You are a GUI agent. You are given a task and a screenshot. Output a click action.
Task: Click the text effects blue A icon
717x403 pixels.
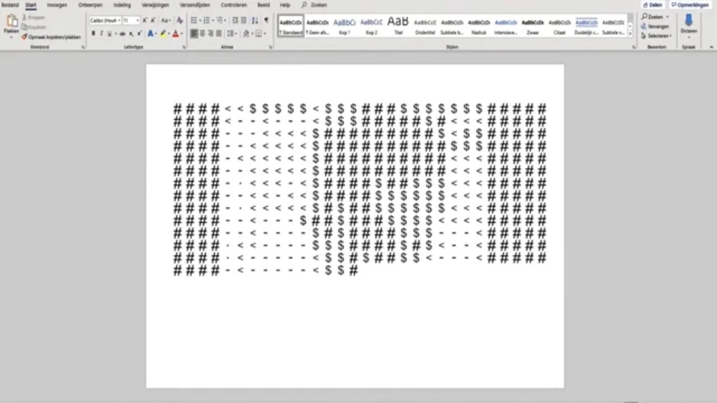coord(150,34)
